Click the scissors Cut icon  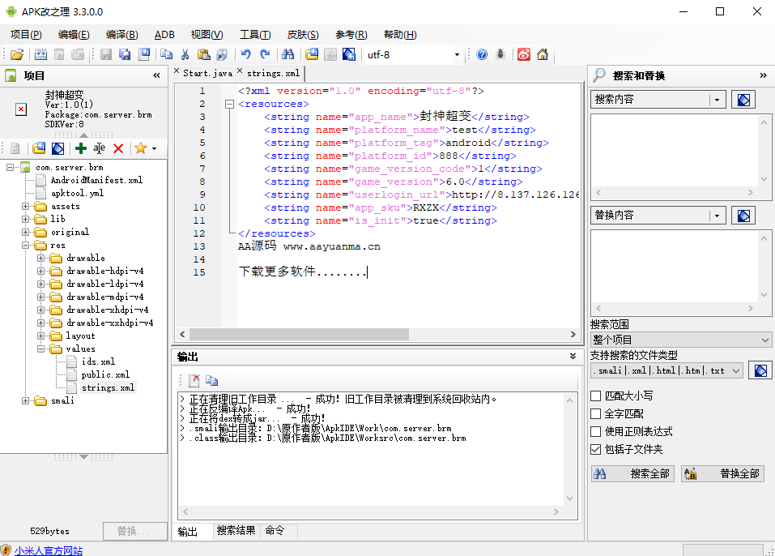[185, 54]
